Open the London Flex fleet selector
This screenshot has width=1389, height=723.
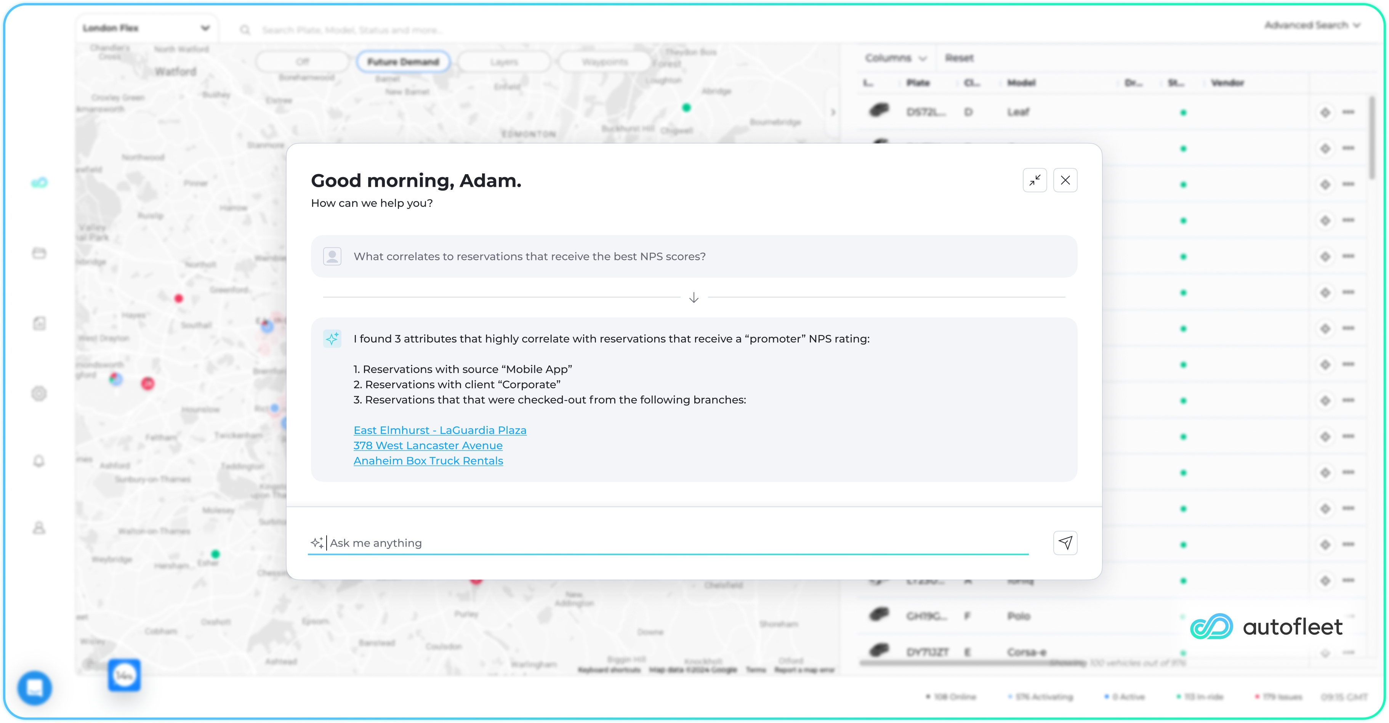click(x=146, y=27)
